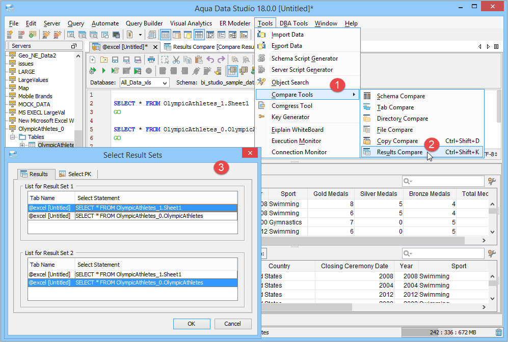Click the script scroll icon in main toolbar
The height and width of the screenshot is (342, 508).
point(152,34)
